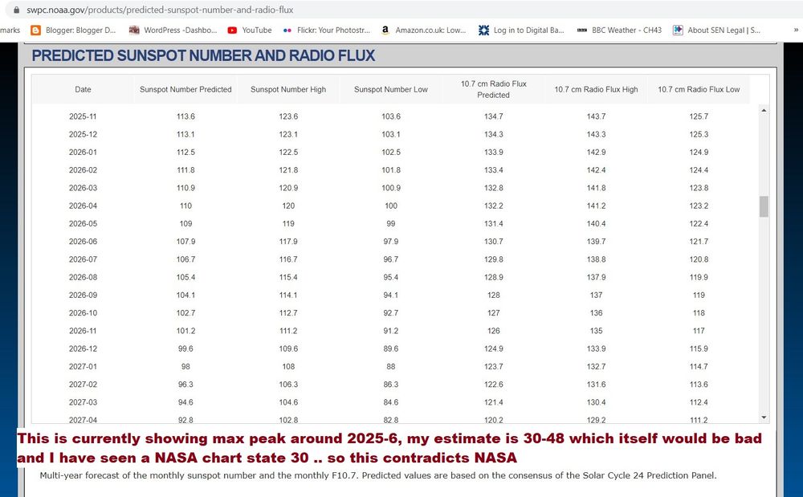
Task: Click radio flux predicted value 121.4
Action: 494,402
